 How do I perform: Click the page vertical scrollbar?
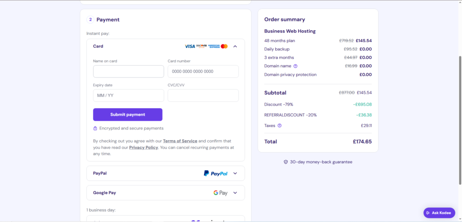[460, 120]
